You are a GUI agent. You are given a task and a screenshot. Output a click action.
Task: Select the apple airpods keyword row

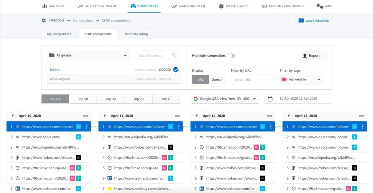tap(114, 79)
